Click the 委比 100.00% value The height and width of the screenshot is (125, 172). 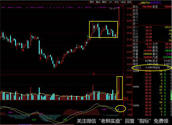click(x=147, y=7)
